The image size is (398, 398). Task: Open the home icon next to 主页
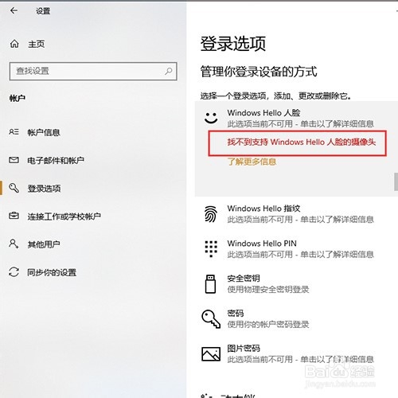(x=14, y=44)
